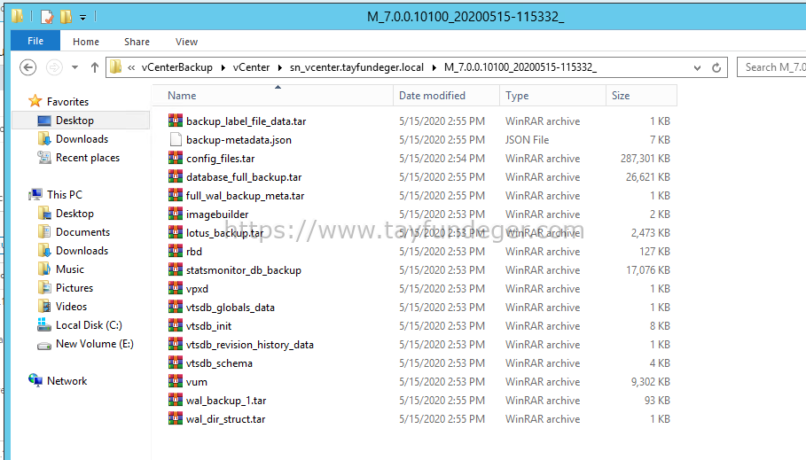Click the WinRAR icon of statsmonitor_db_backup
Image resolution: width=806 pixels, height=460 pixels.
(176, 269)
